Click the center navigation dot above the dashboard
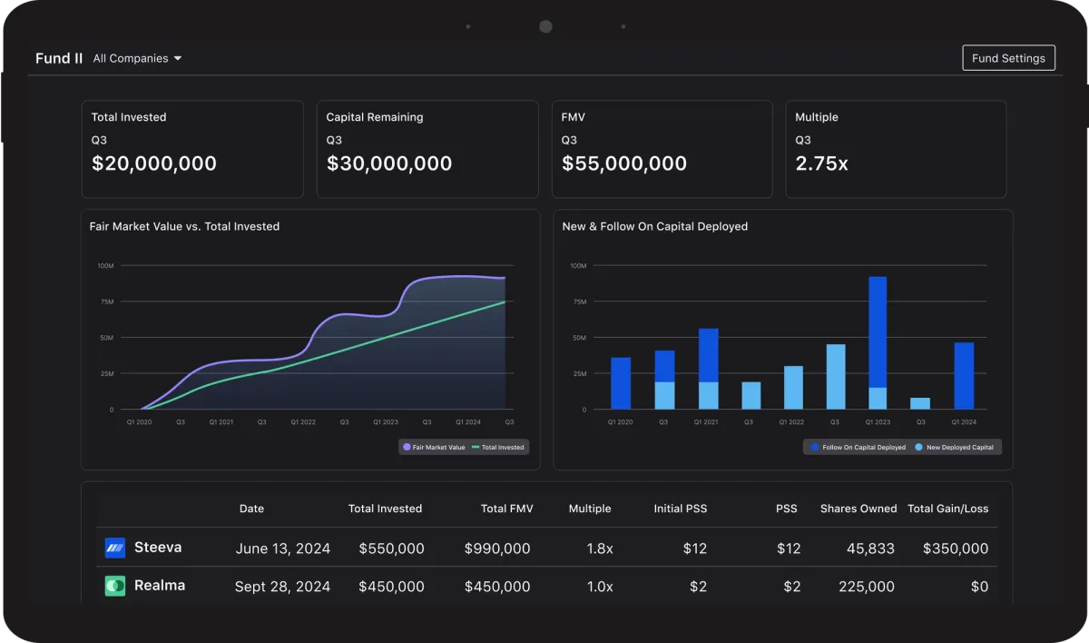Viewport: 1089px width, 643px height. (x=545, y=26)
